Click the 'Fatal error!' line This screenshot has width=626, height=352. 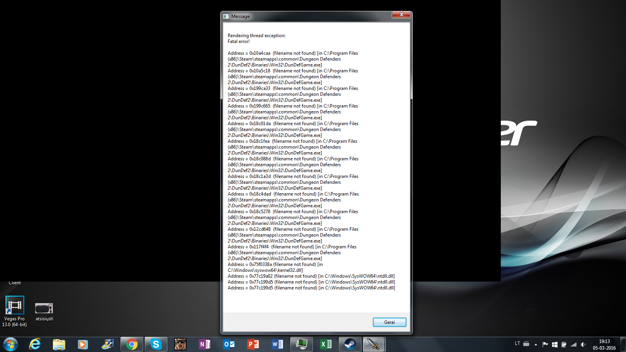click(x=239, y=41)
